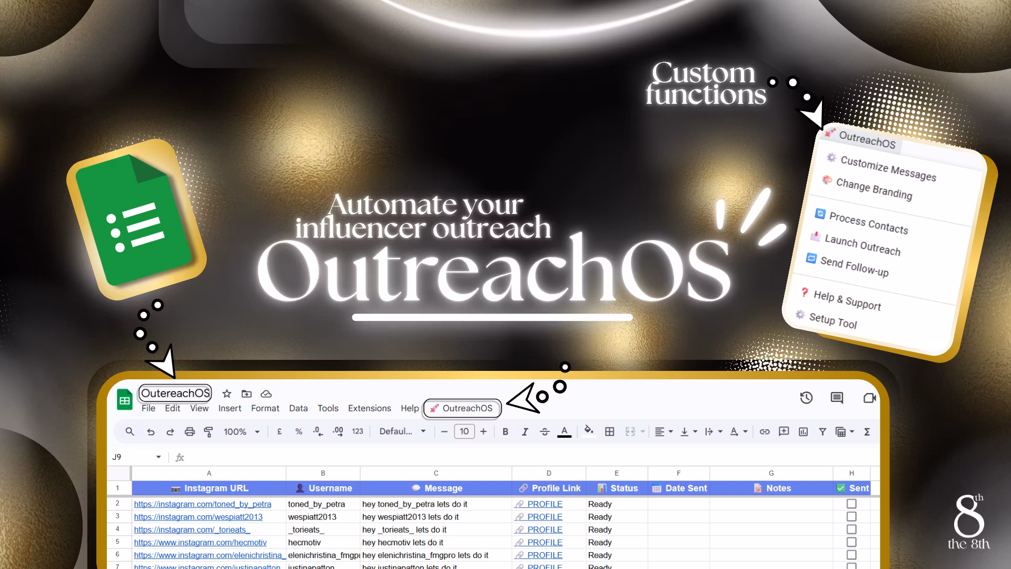Image resolution: width=1011 pixels, height=569 pixels.
Task: Open version history clock icon
Action: (x=806, y=398)
